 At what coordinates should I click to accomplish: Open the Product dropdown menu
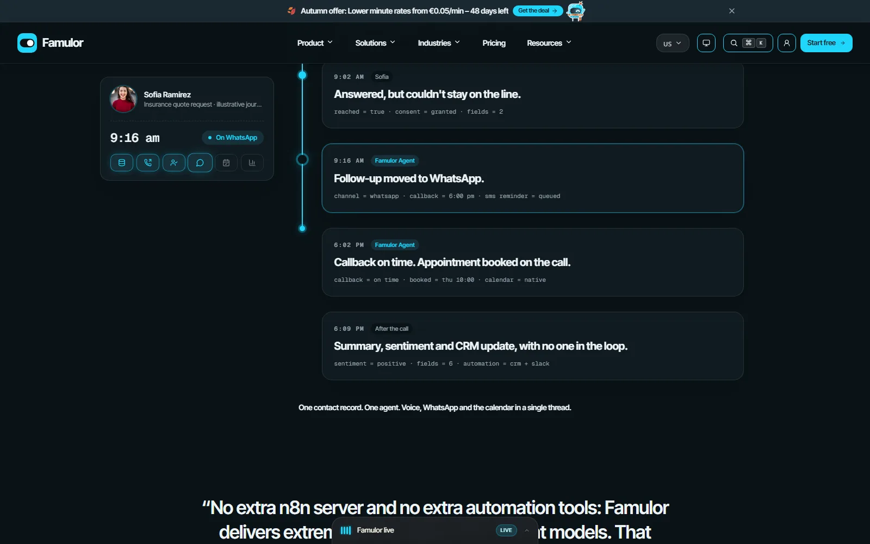coord(315,43)
